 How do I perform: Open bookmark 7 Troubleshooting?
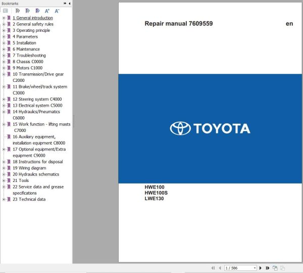pyautogui.click(x=29, y=55)
